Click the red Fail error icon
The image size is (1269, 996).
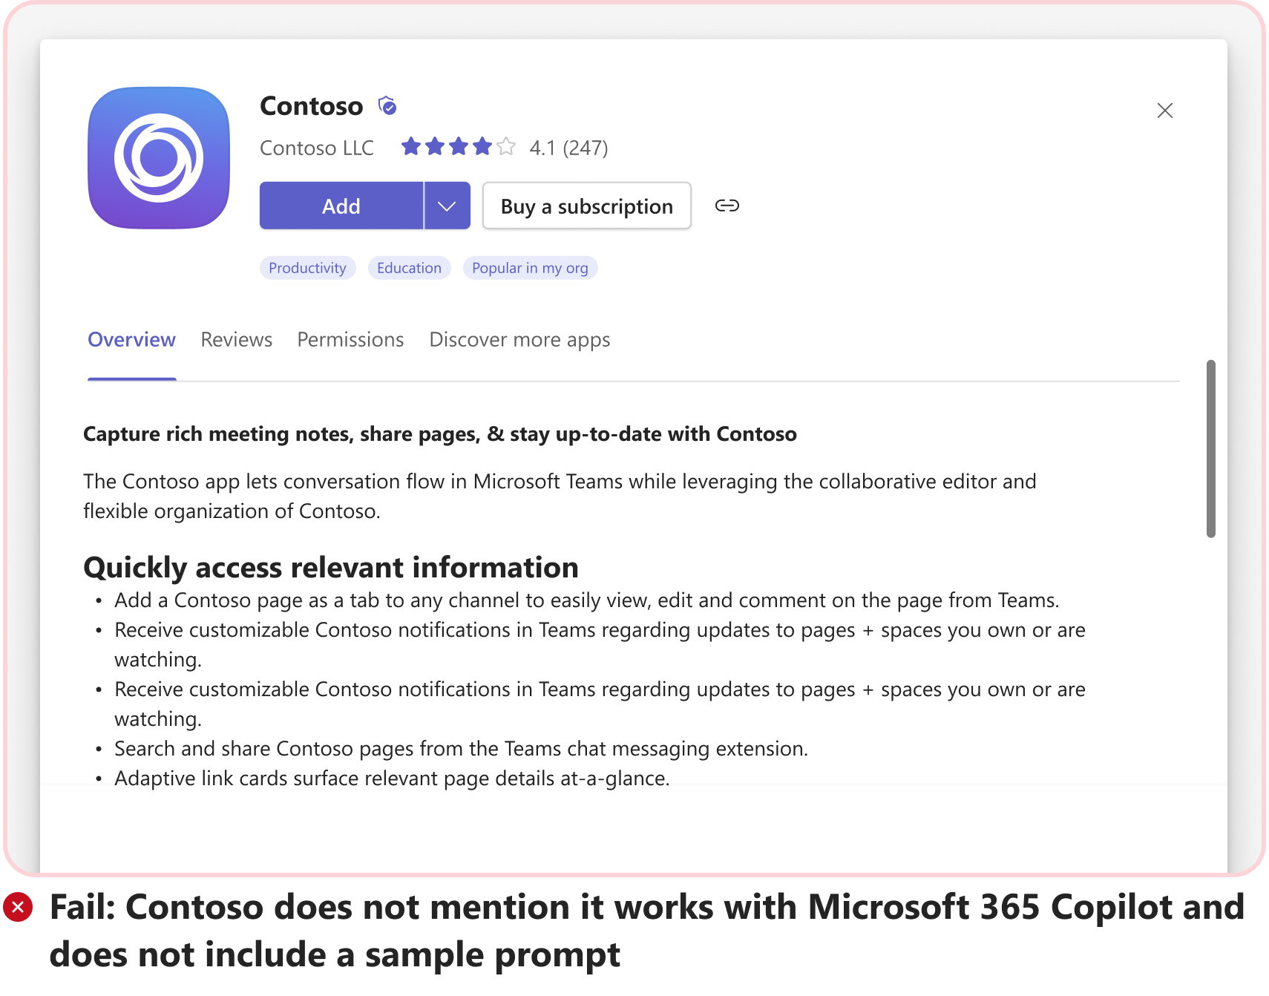[18, 907]
